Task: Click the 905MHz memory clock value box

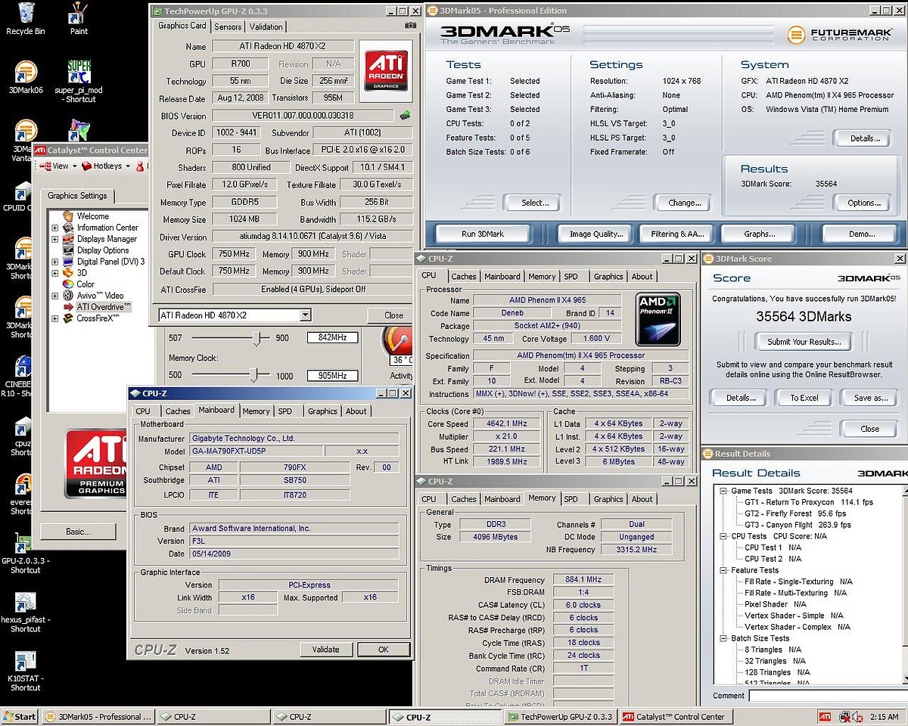Action: pos(332,375)
